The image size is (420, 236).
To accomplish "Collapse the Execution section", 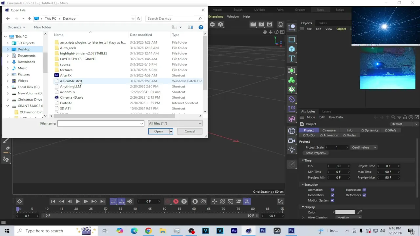I will point(303,185).
